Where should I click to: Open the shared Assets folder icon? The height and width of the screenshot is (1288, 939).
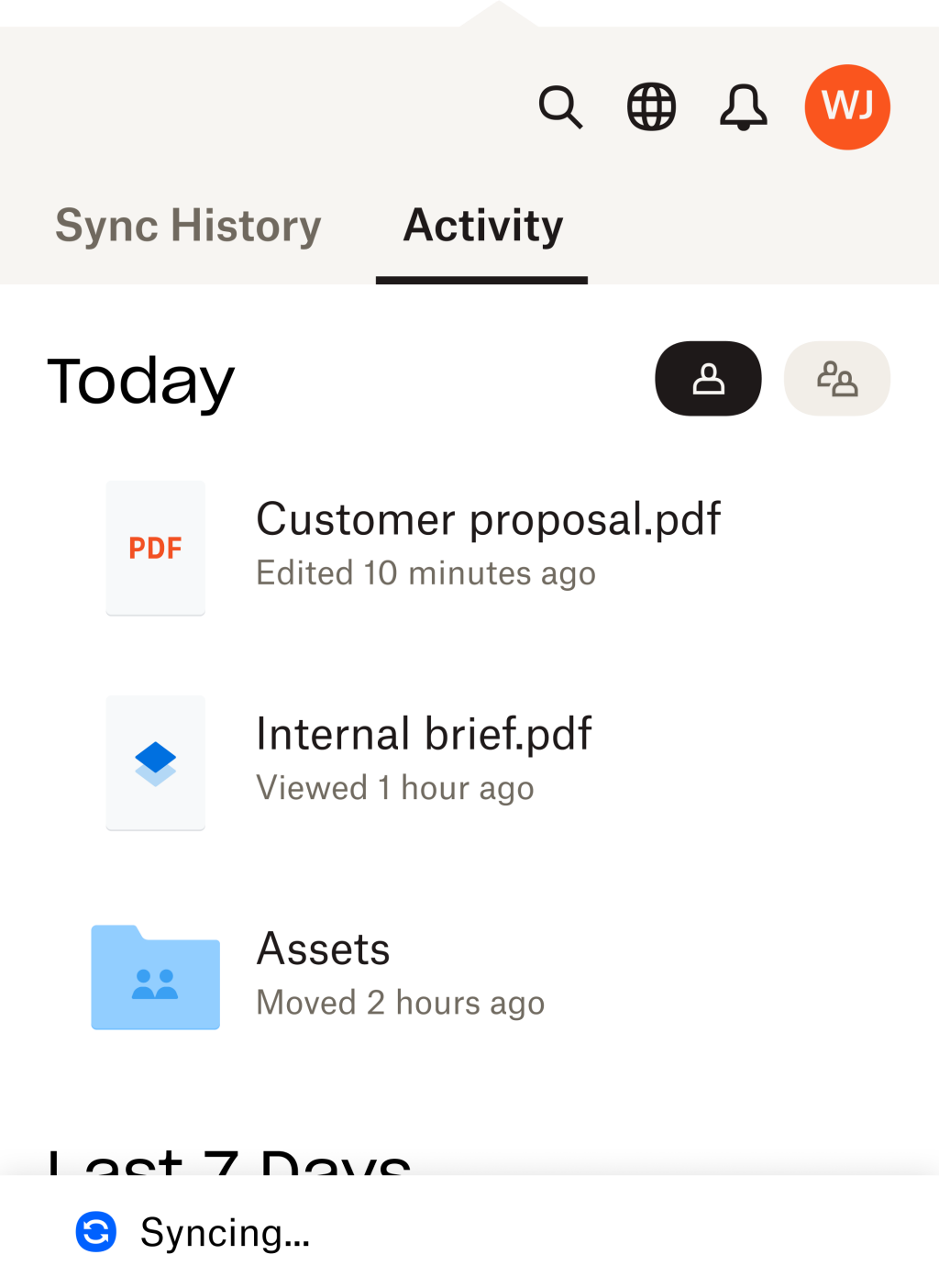155,977
